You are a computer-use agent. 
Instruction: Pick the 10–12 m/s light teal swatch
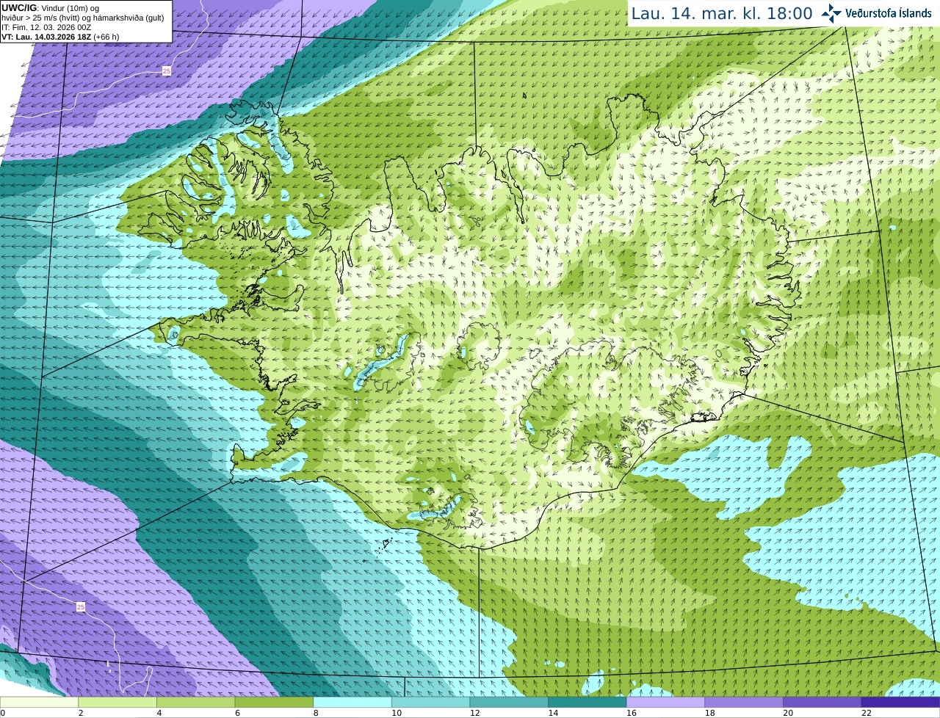tap(431, 702)
